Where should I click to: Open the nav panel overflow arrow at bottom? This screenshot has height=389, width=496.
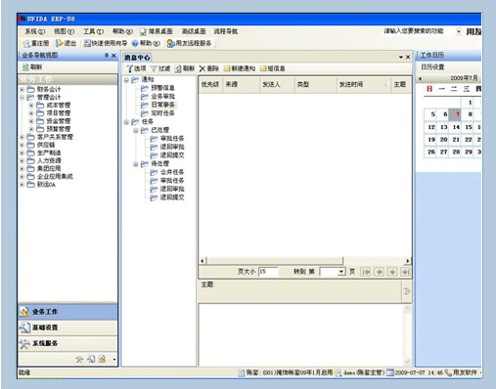(114, 360)
